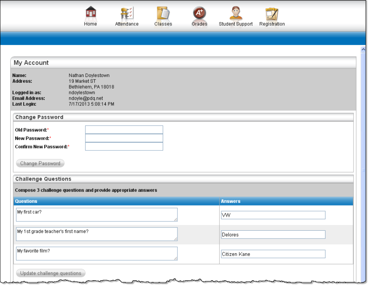369x286 pixels.
Task: Click the scroll-up arrow of the page scrollbar
Action: click(363, 50)
